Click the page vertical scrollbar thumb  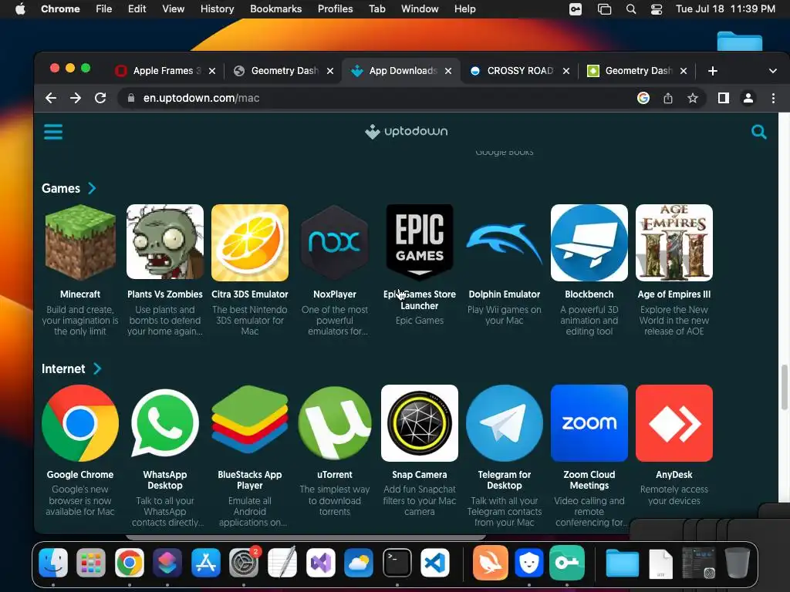(x=784, y=388)
